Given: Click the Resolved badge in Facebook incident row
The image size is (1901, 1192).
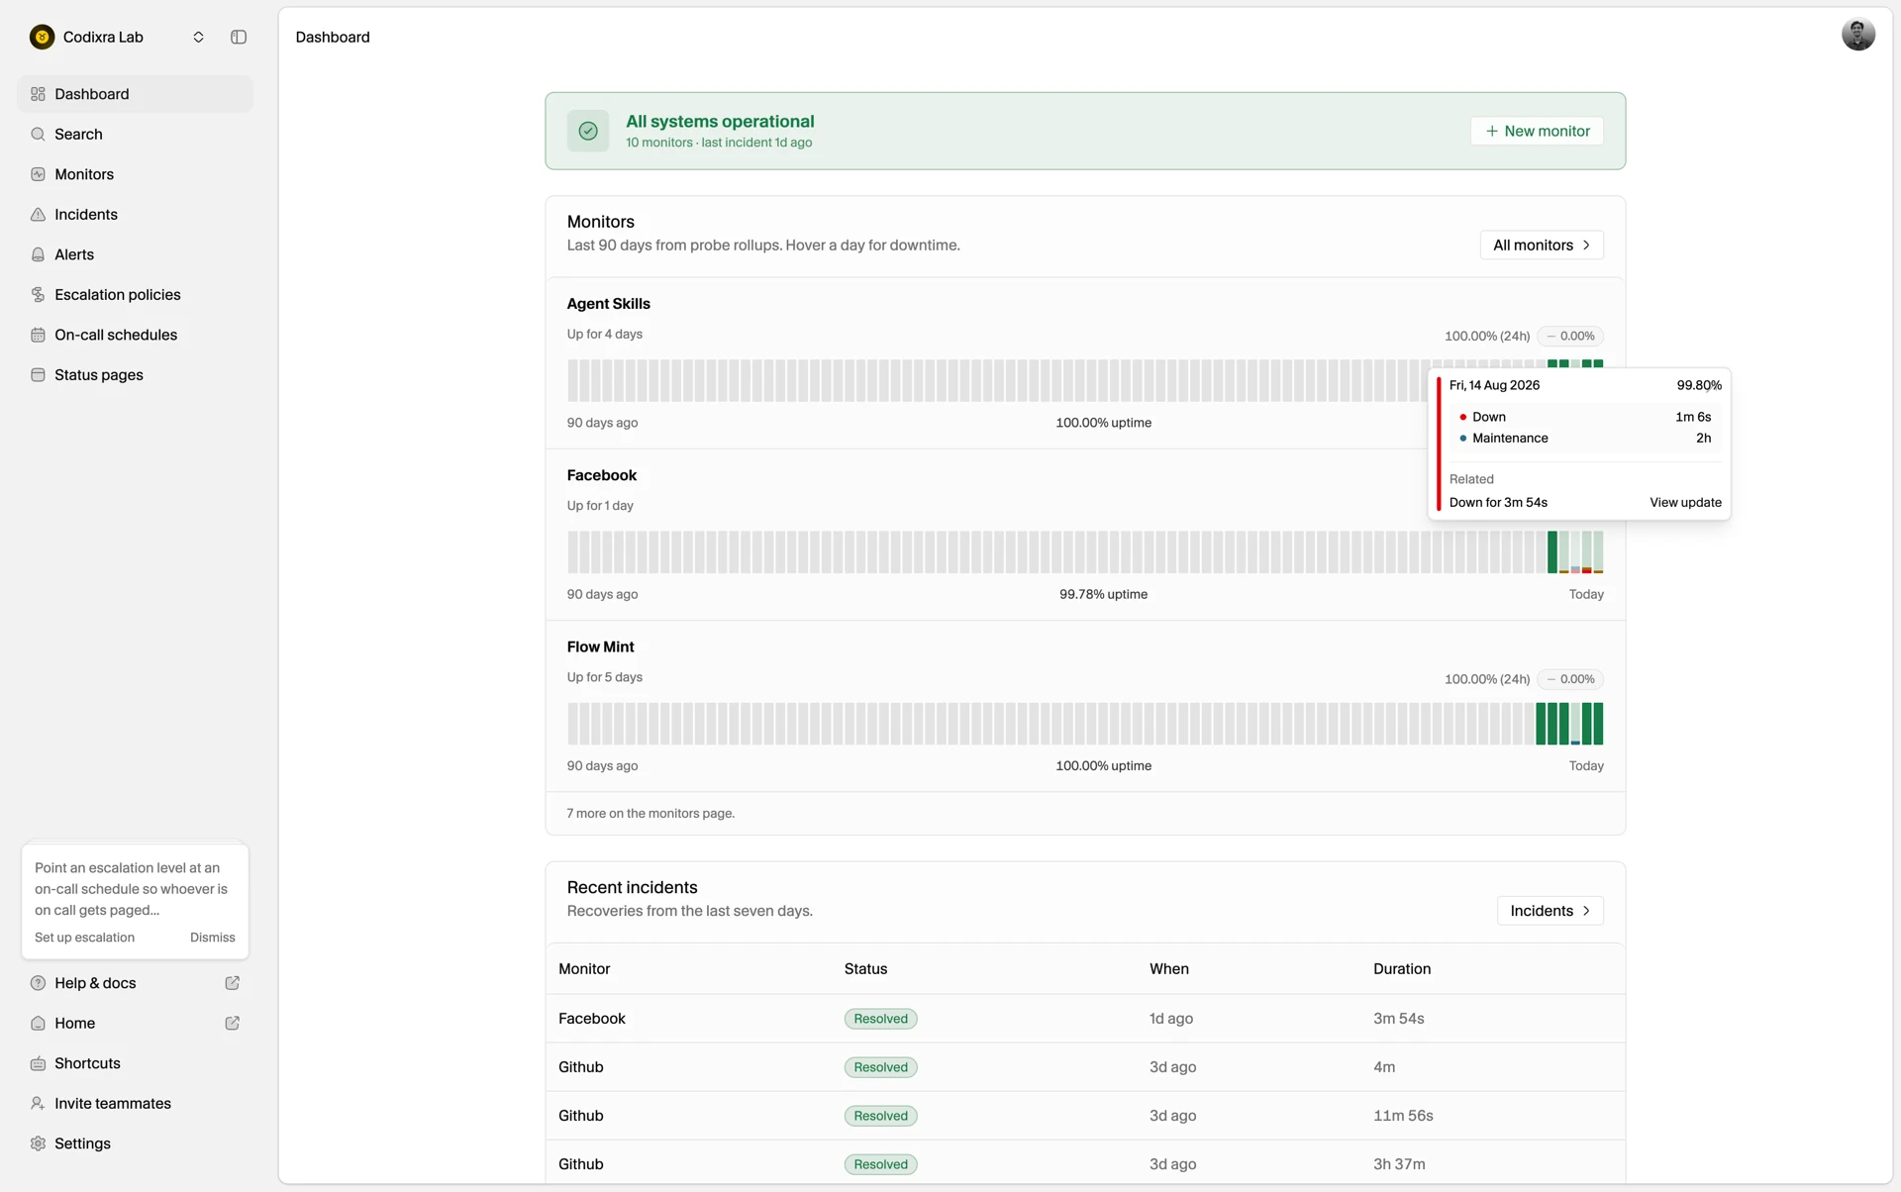Looking at the screenshot, I should (x=880, y=1019).
